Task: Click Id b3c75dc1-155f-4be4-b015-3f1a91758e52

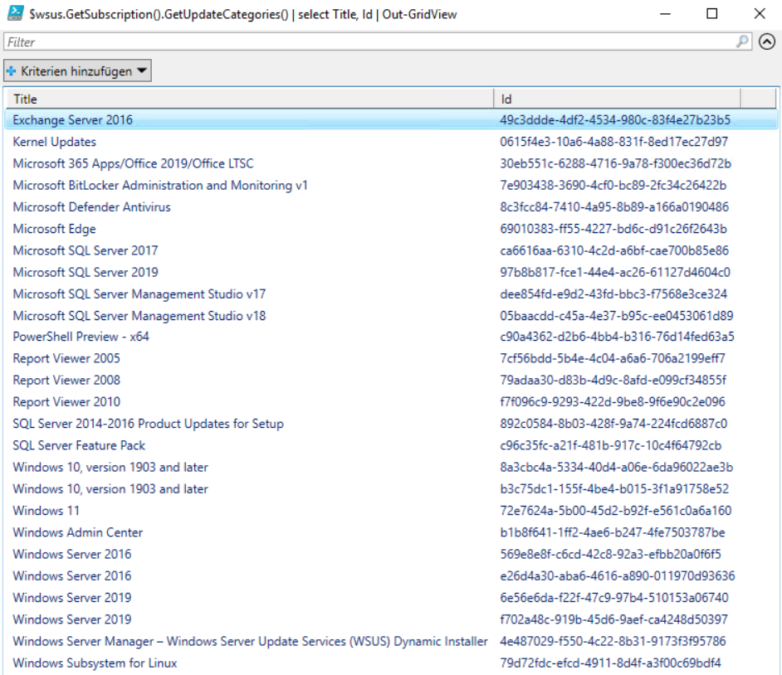Action: pyautogui.click(x=614, y=489)
